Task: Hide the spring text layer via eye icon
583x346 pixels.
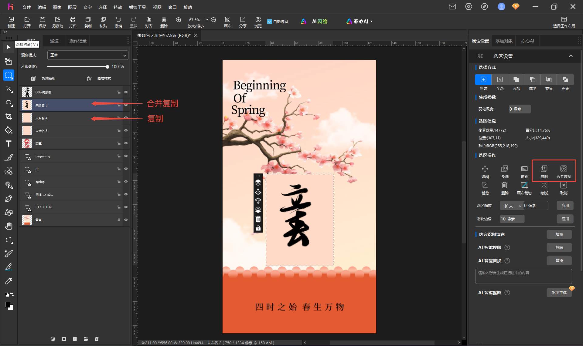Action: (x=126, y=181)
